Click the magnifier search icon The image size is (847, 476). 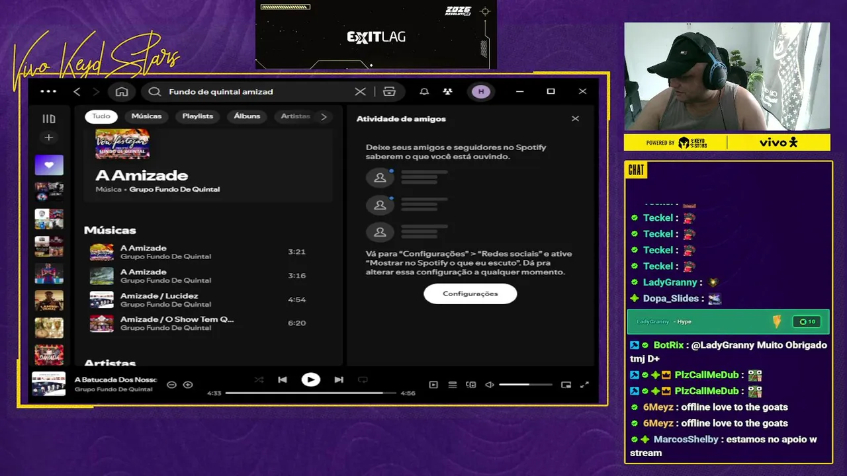click(154, 92)
